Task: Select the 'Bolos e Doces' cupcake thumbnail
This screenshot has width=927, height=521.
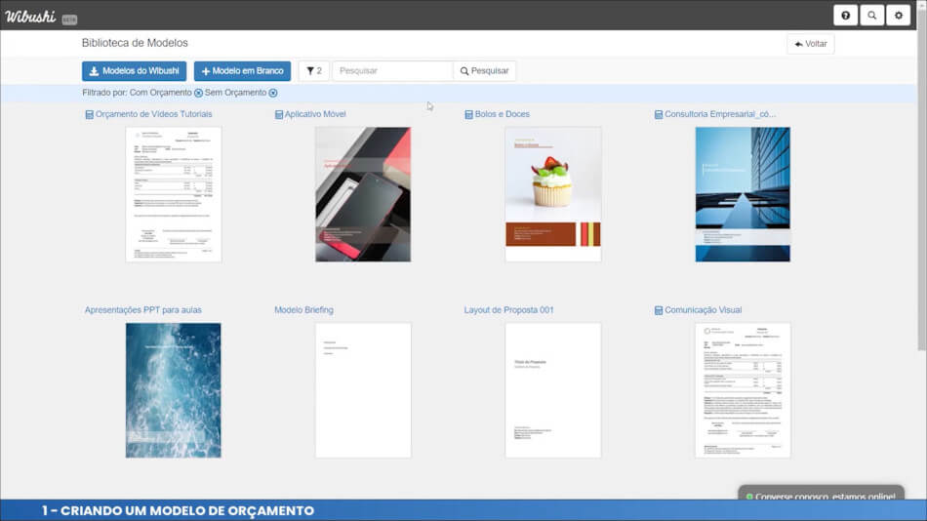Action: point(552,194)
